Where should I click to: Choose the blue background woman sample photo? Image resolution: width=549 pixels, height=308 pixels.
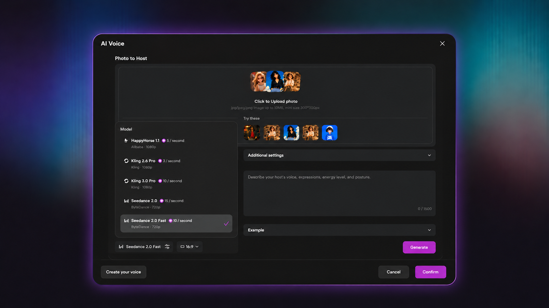click(291, 133)
